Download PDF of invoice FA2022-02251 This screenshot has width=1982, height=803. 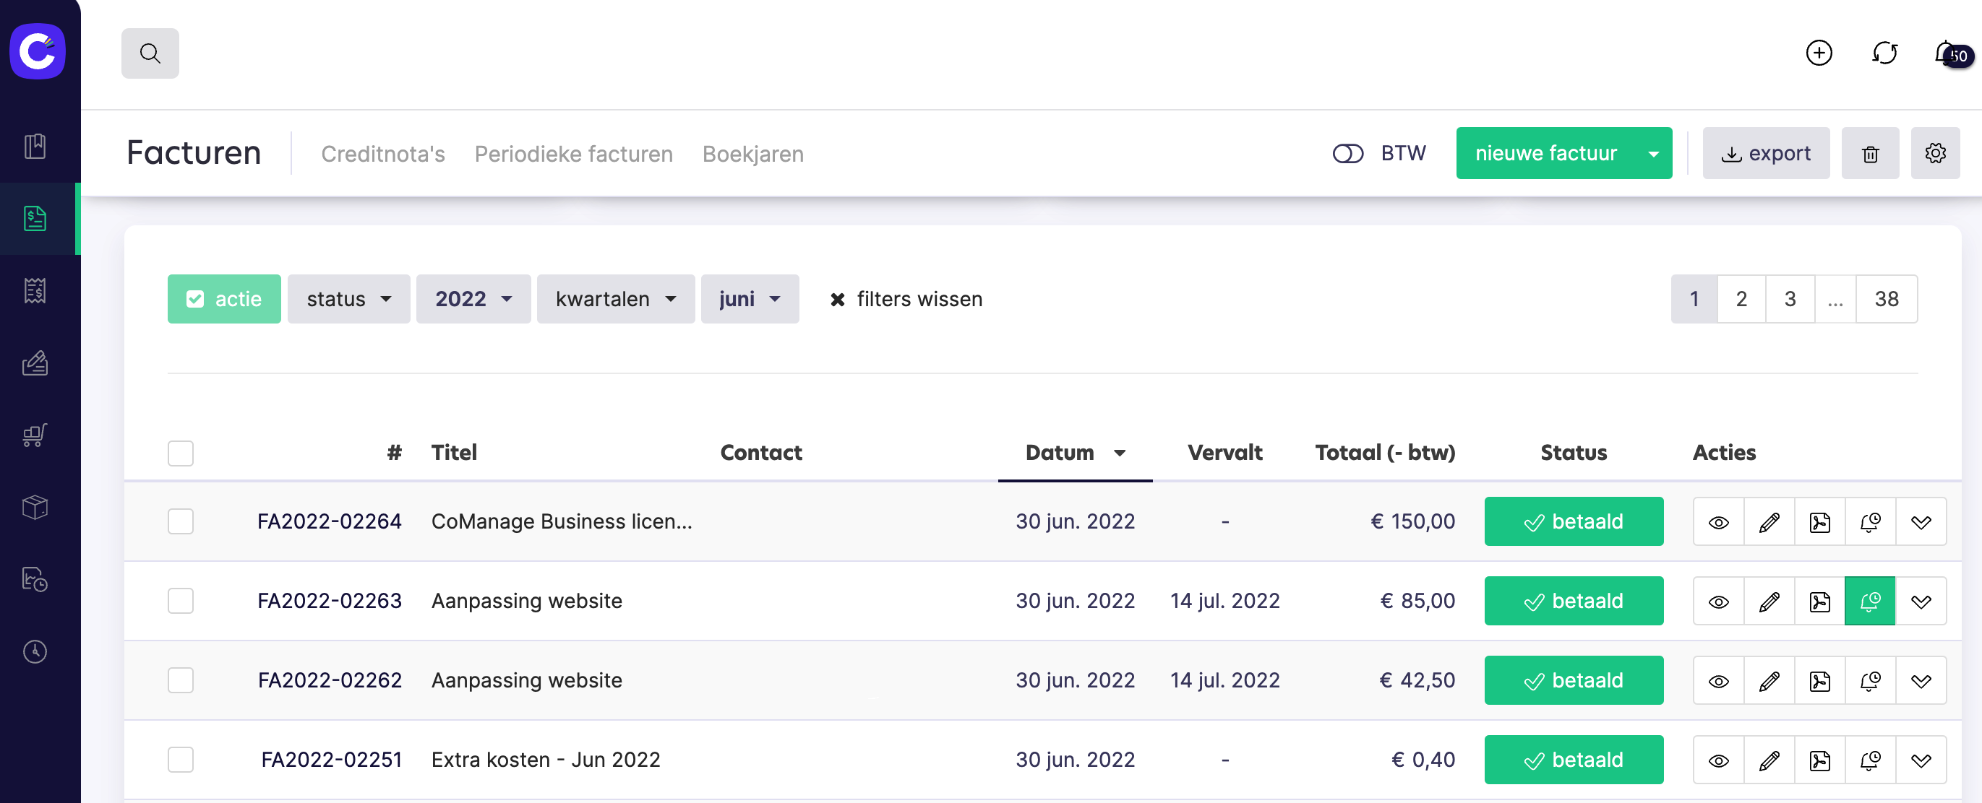1819,760
